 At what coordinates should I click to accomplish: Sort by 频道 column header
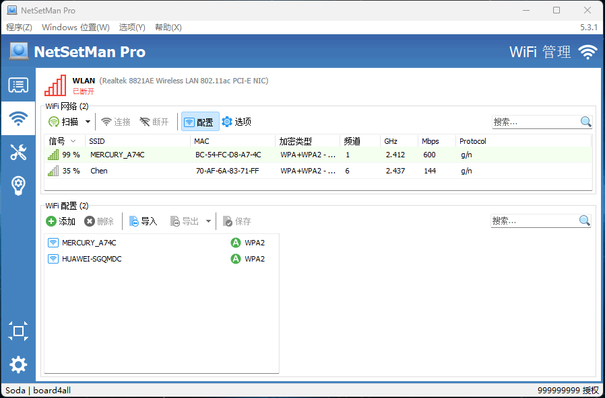click(x=360, y=141)
